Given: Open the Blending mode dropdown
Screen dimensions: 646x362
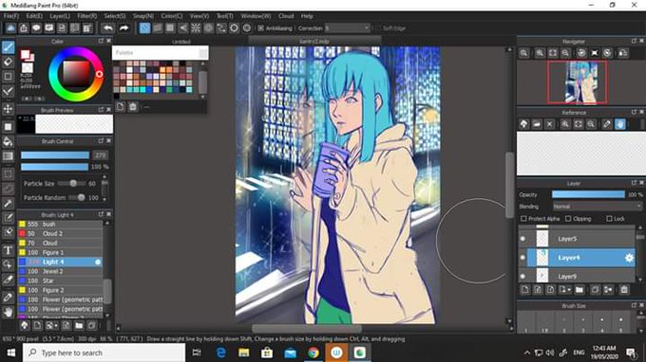Looking at the screenshot, I should pos(597,207).
